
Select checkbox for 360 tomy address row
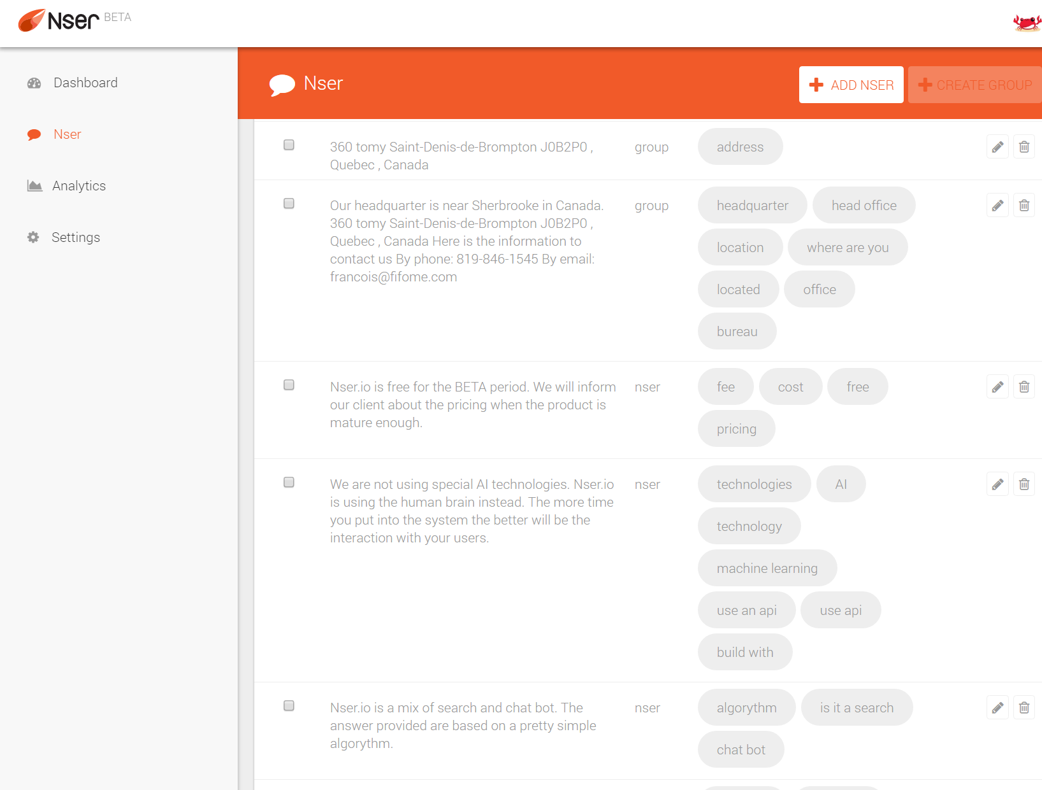[289, 145]
